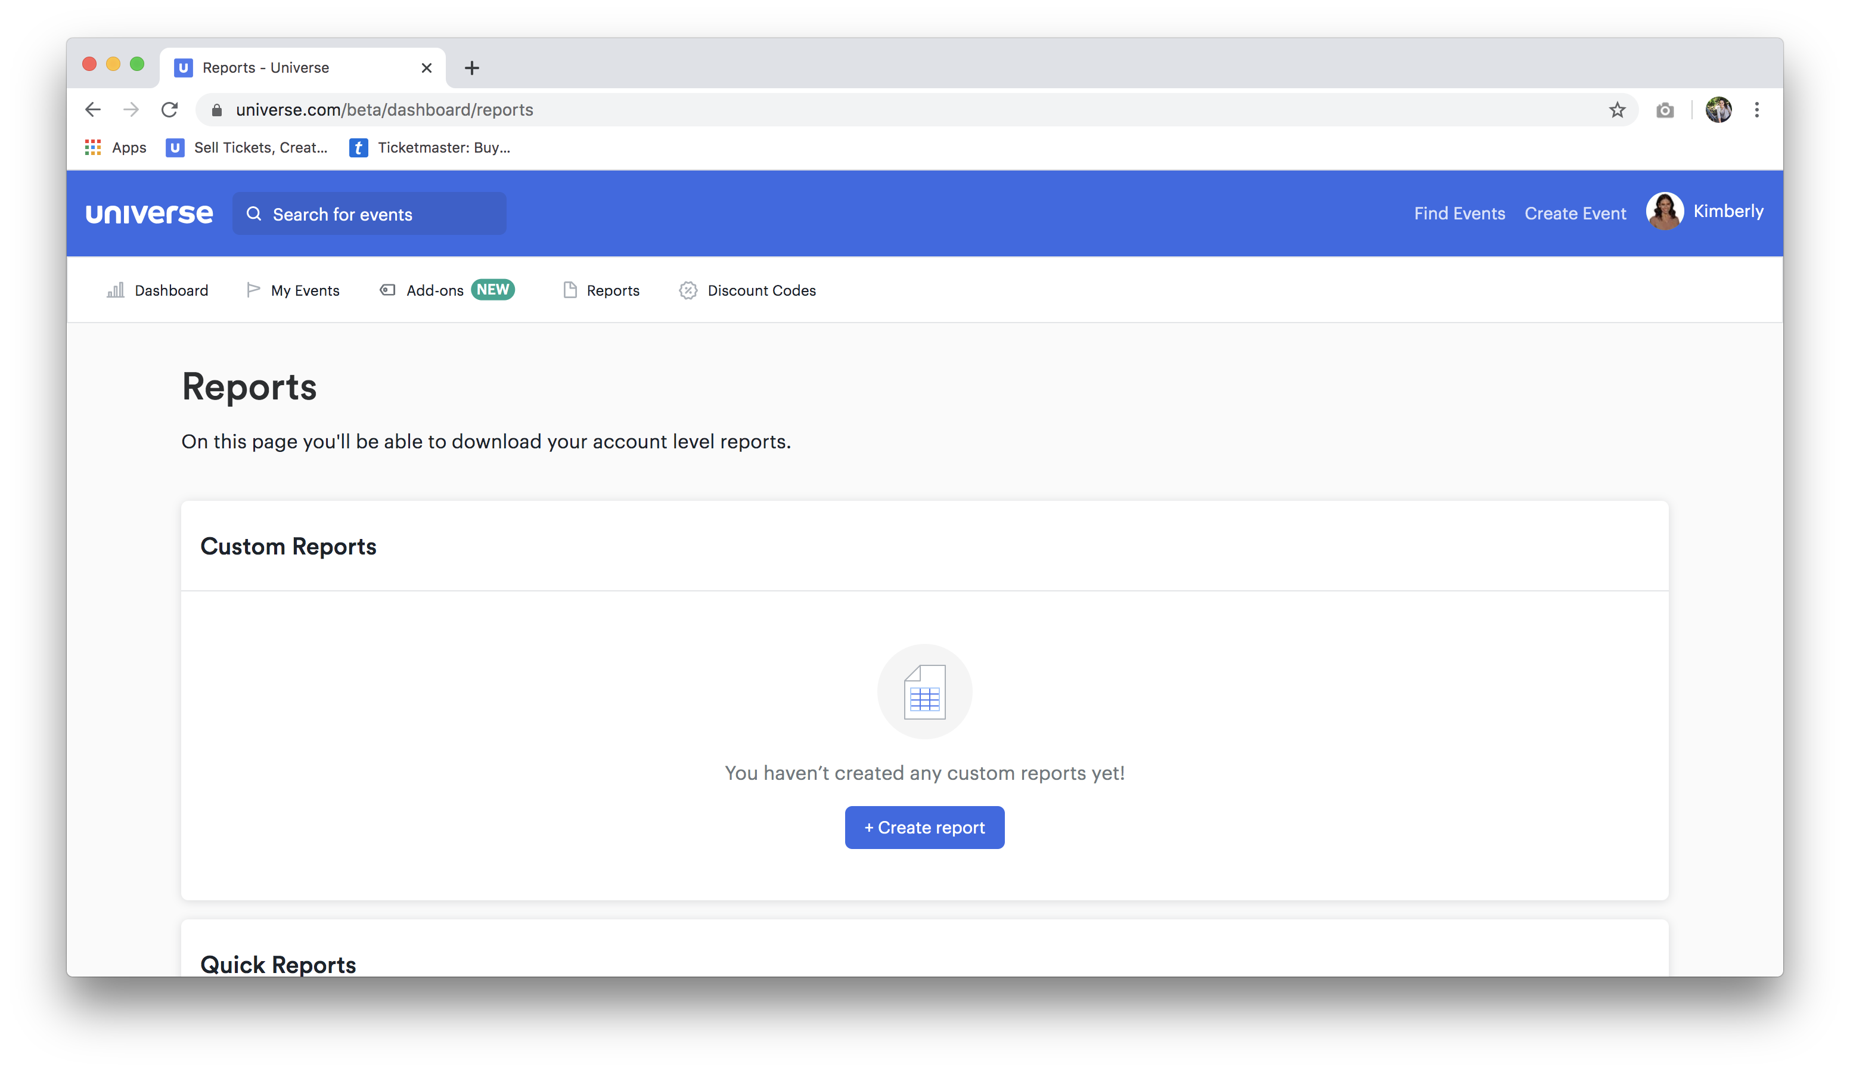Open the Sell Tickets bookmark

click(x=247, y=148)
